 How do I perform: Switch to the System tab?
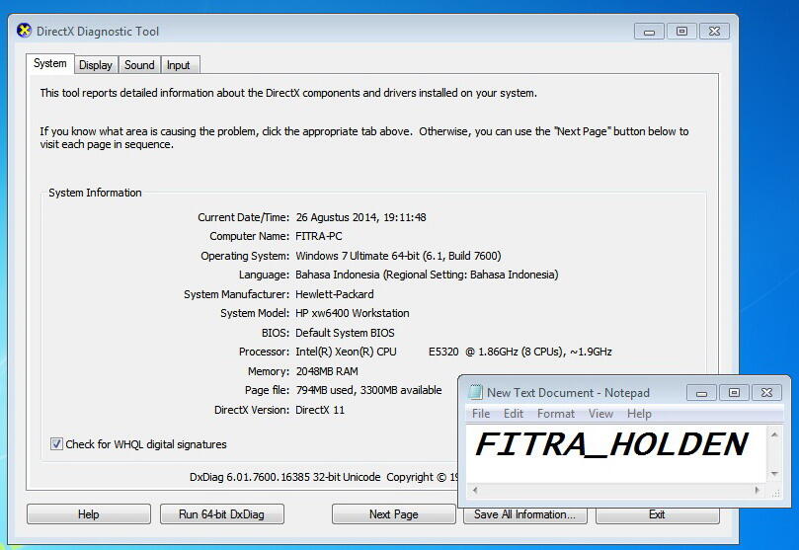coord(50,63)
